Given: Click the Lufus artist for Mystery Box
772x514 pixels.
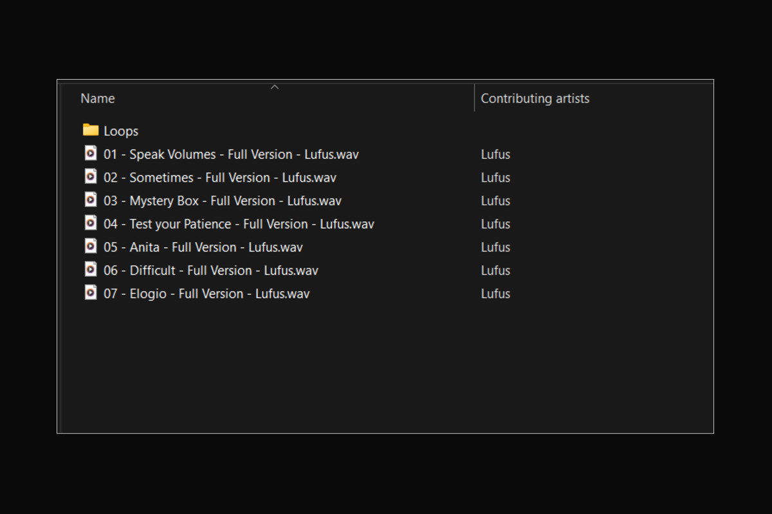Looking at the screenshot, I should 495,200.
